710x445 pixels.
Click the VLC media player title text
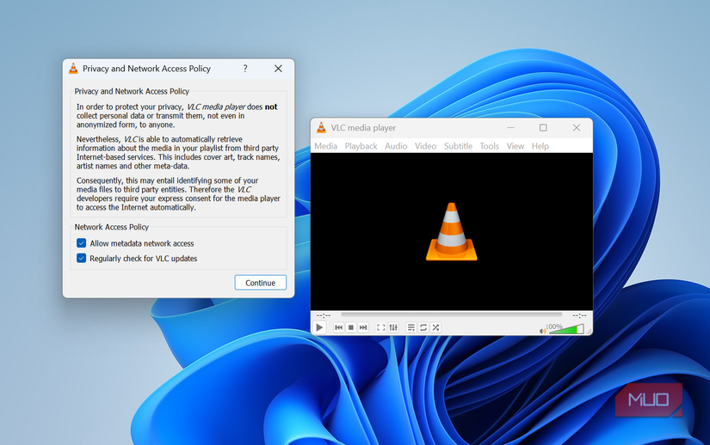(x=363, y=128)
